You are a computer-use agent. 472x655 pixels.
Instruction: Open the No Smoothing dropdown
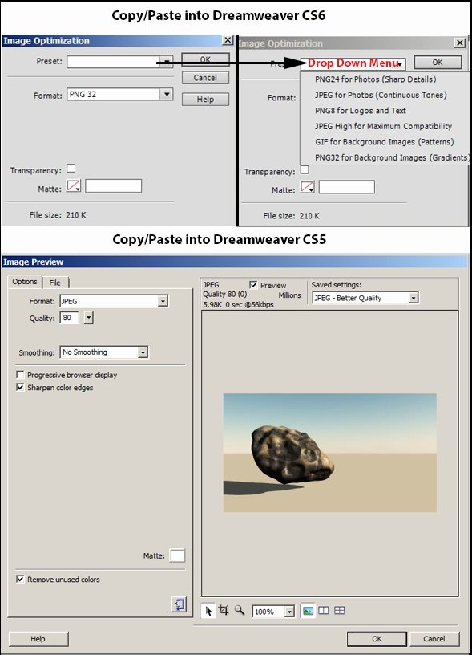(143, 352)
